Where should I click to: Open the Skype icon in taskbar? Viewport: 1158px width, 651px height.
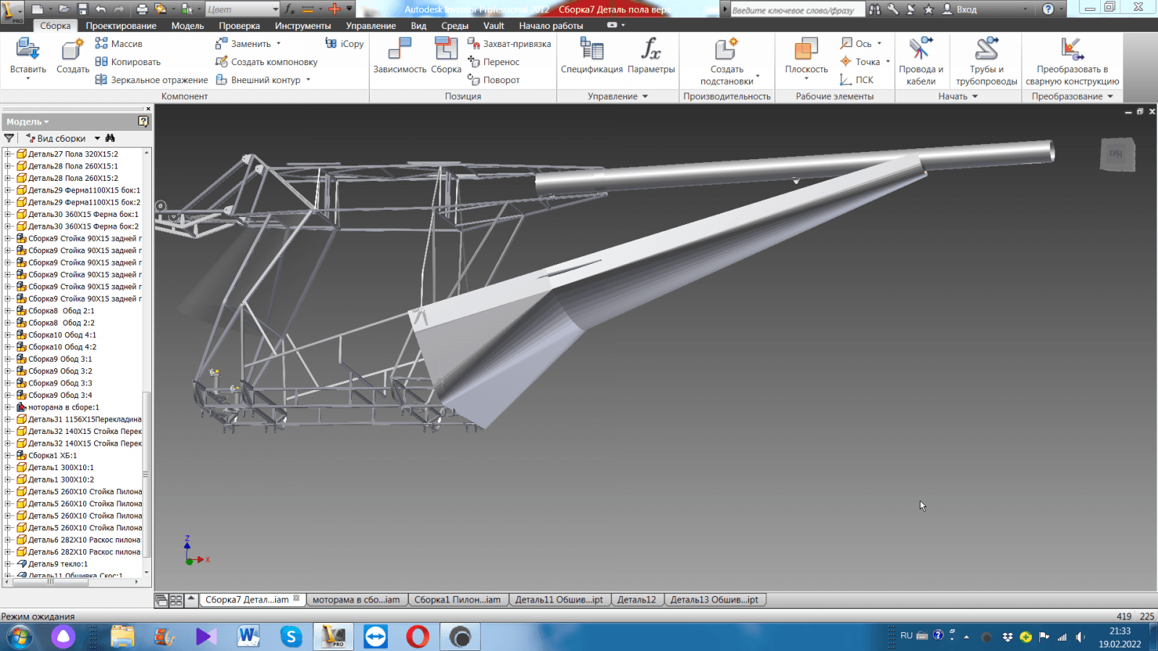click(x=291, y=637)
